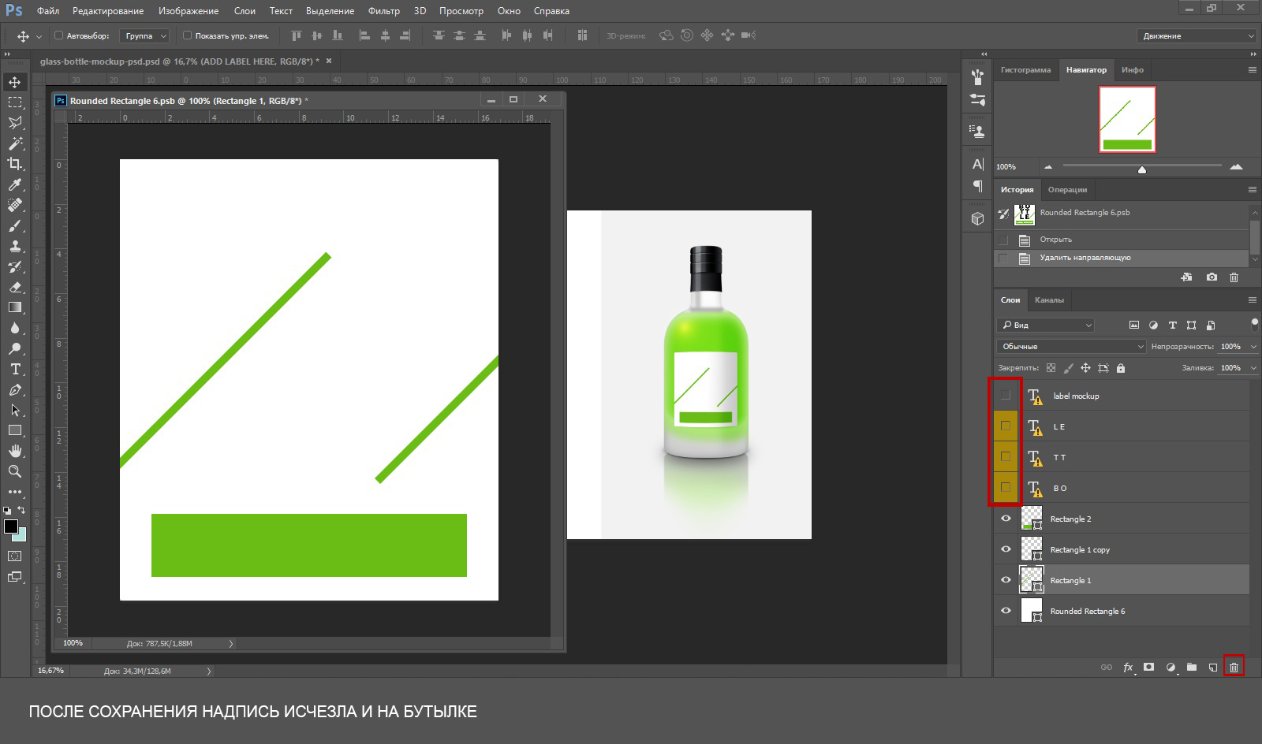The width and height of the screenshot is (1262, 744).
Task: Hide the Rectangle 1 layer
Action: pos(1006,580)
